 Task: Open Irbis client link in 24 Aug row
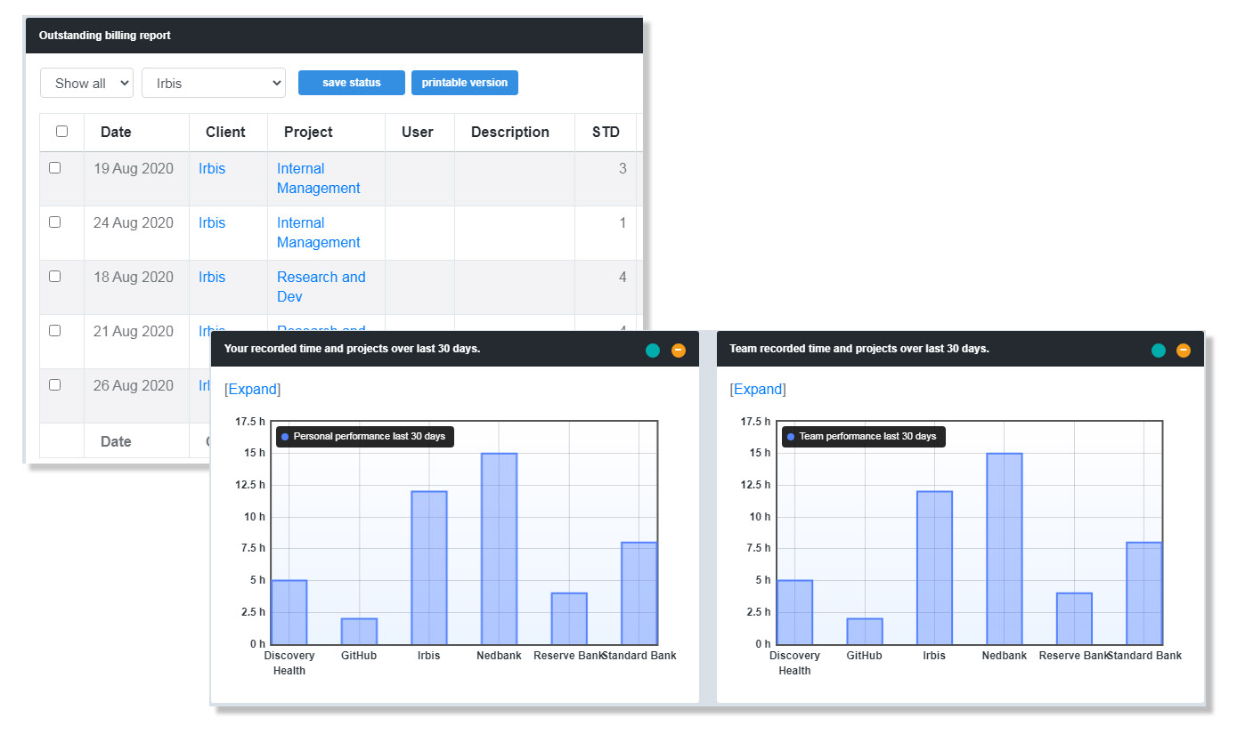point(212,223)
